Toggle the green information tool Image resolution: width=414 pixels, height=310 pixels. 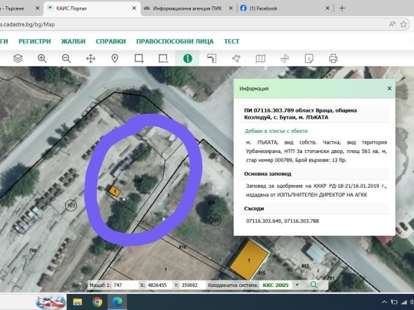[187, 58]
